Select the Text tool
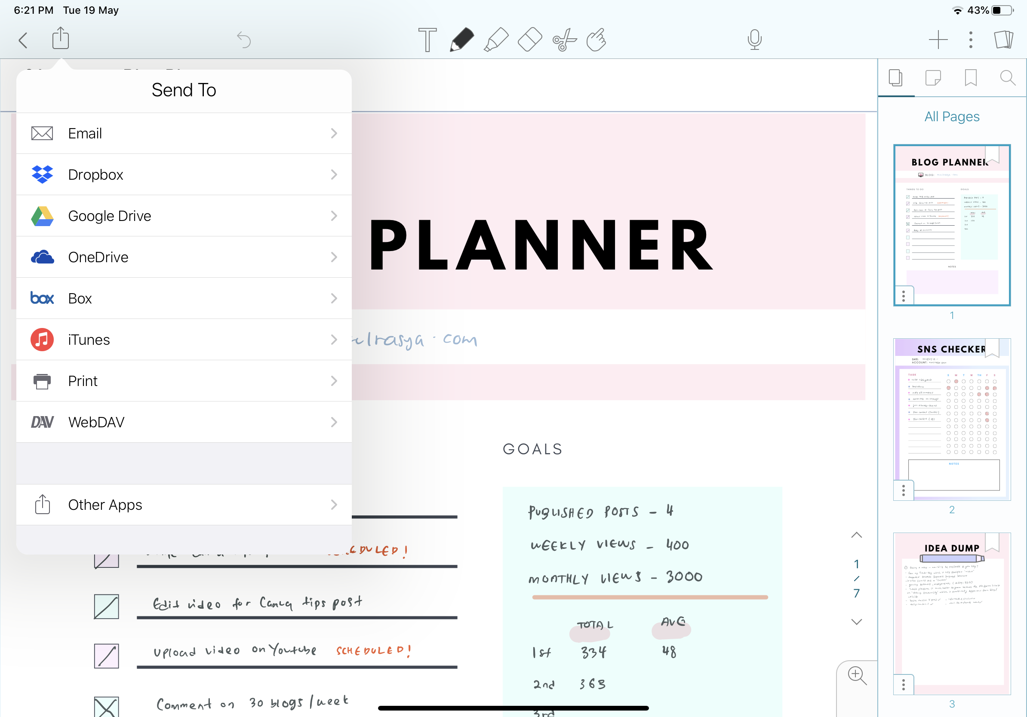Screen dimensions: 1027x717 coord(427,40)
